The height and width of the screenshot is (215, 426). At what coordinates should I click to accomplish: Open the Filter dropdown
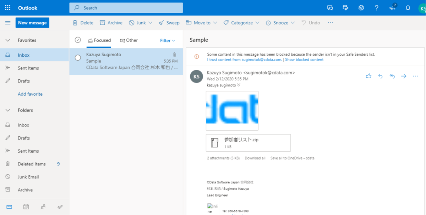pyautogui.click(x=168, y=40)
